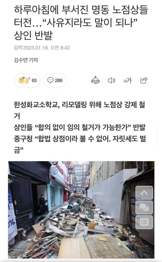Play article audio with the speaker icon

coord(111,81)
